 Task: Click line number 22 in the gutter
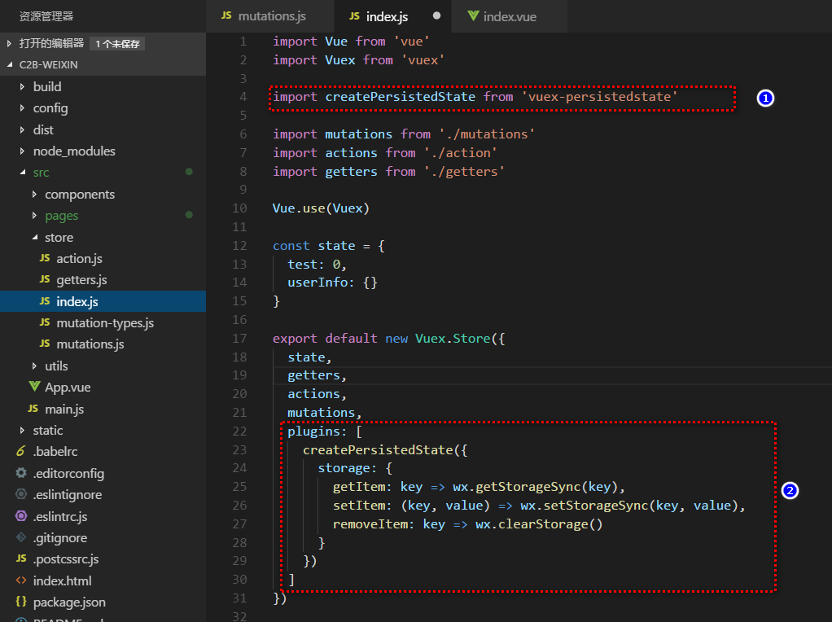click(239, 431)
